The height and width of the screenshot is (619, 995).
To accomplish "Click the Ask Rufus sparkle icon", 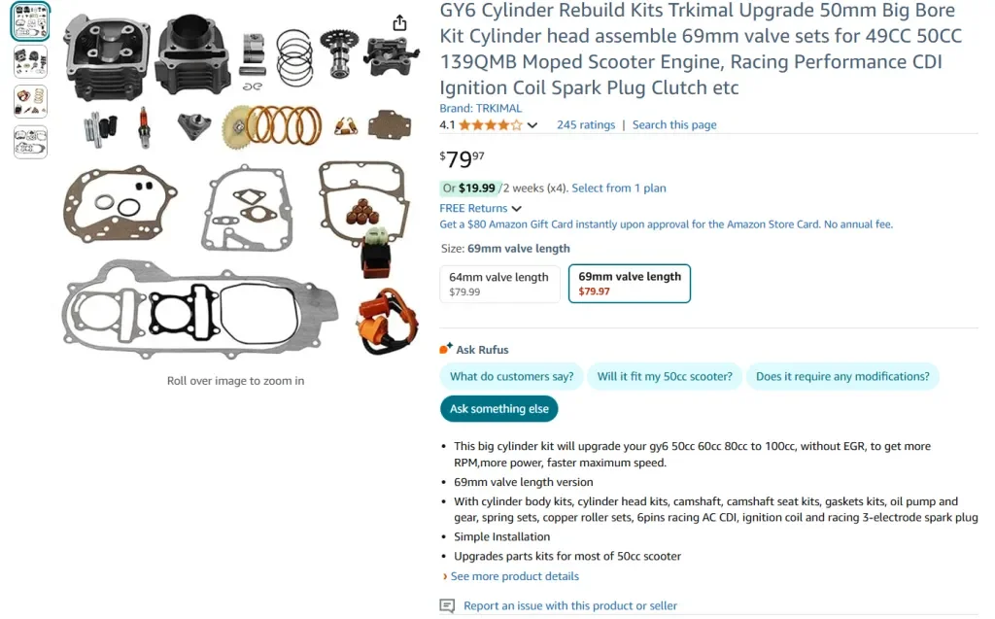I will point(446,349).
